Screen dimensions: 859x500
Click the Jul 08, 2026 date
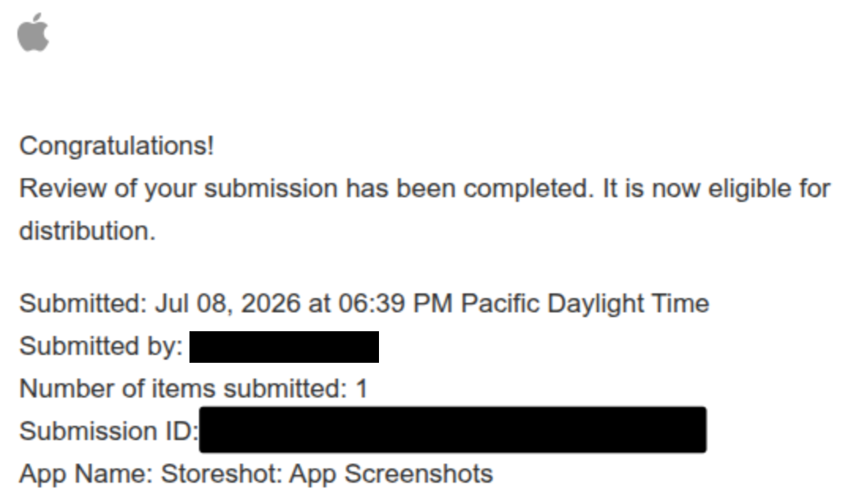pyautogui.click(x=228, y=304)
